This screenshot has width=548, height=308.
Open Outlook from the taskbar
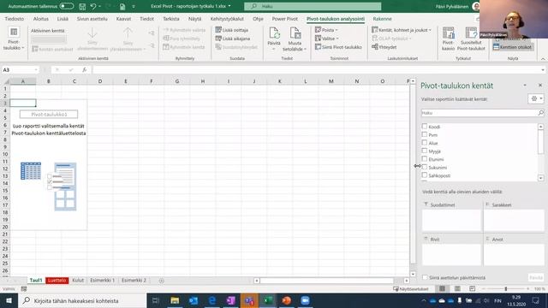tap(194, 300)
